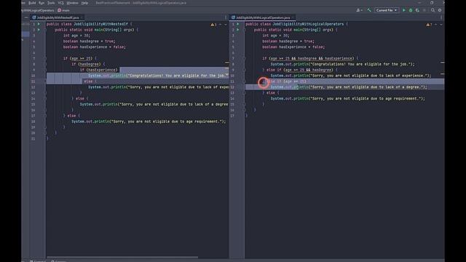Collapse the 'if (age >= 25)' fold on left line 7

(x=45, y=58)
